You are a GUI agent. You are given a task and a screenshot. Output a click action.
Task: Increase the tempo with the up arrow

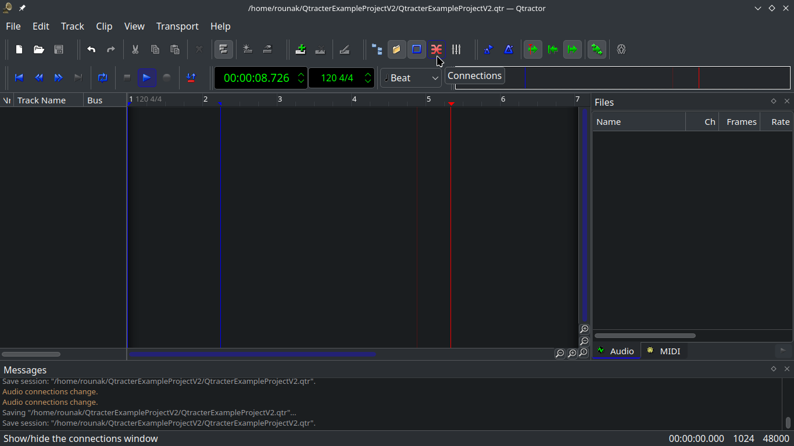(368, 74)
